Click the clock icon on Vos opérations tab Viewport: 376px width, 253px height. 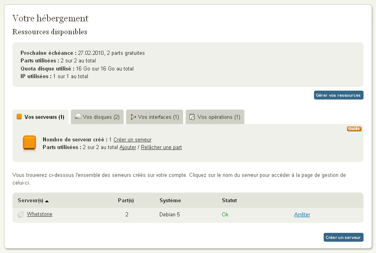[x=192, y=117]
